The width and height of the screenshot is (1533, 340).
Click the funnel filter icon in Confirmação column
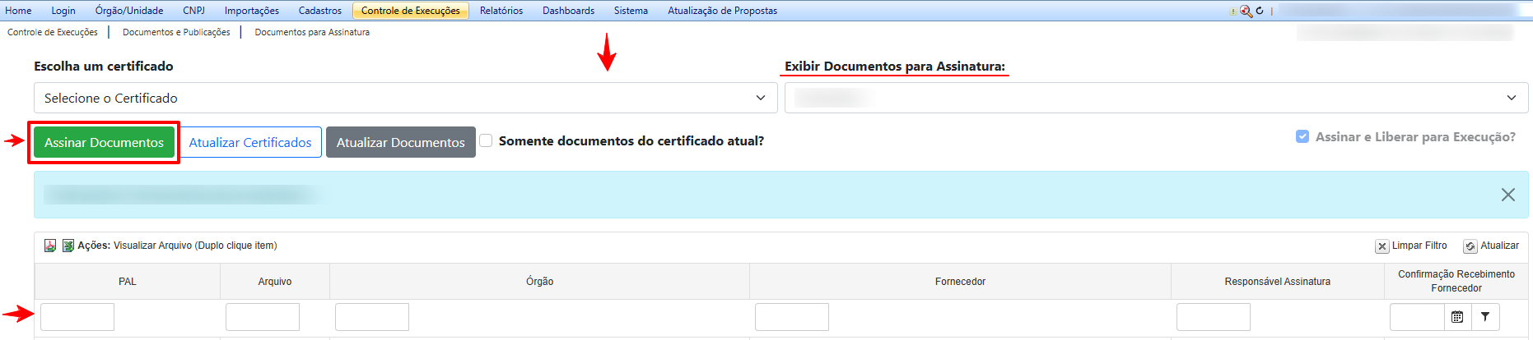[x=1485, y=317]
